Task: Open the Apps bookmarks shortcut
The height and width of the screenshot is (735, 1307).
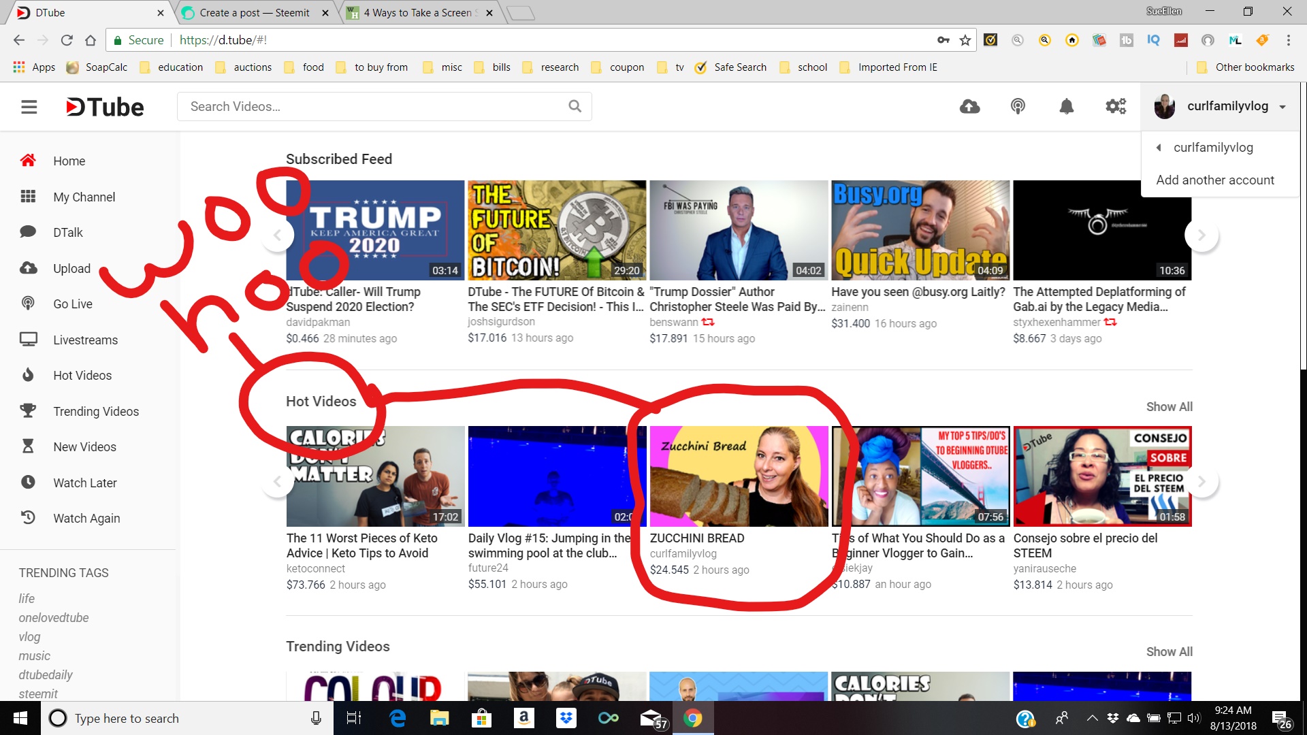Action: click(x=34, y=67)
